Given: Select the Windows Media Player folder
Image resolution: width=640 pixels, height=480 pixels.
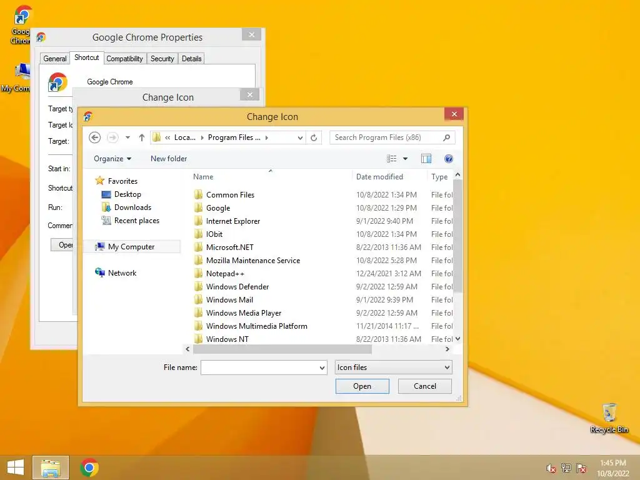Looking at the screenshot, I should [322, 312].
